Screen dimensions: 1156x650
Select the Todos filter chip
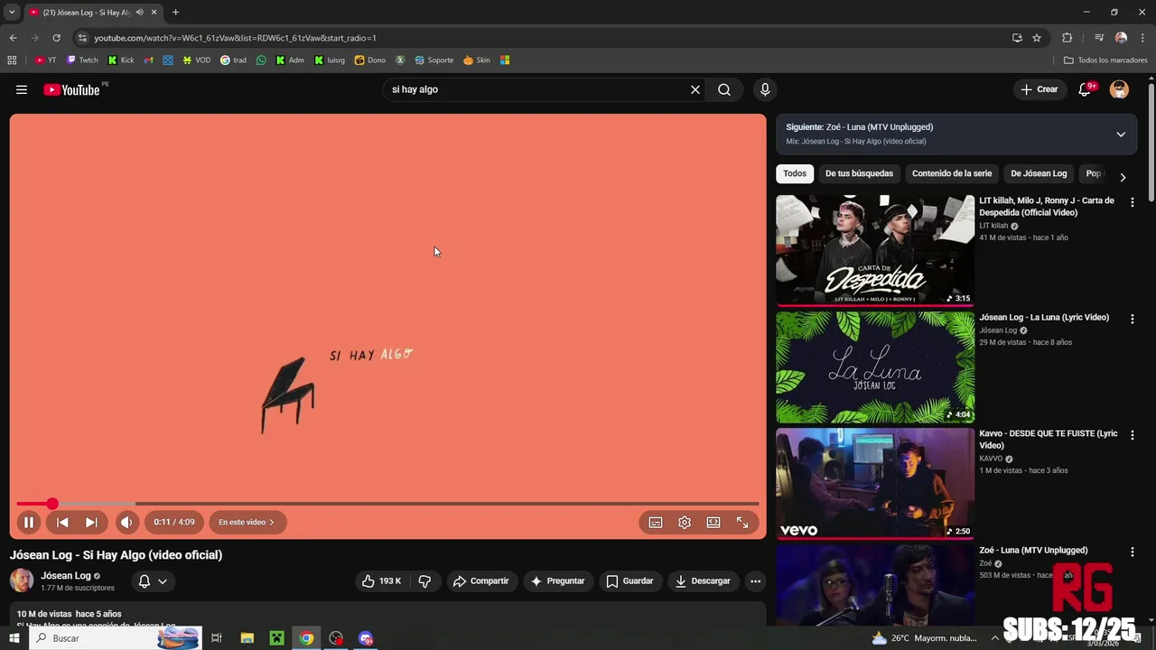coord(795,173)
